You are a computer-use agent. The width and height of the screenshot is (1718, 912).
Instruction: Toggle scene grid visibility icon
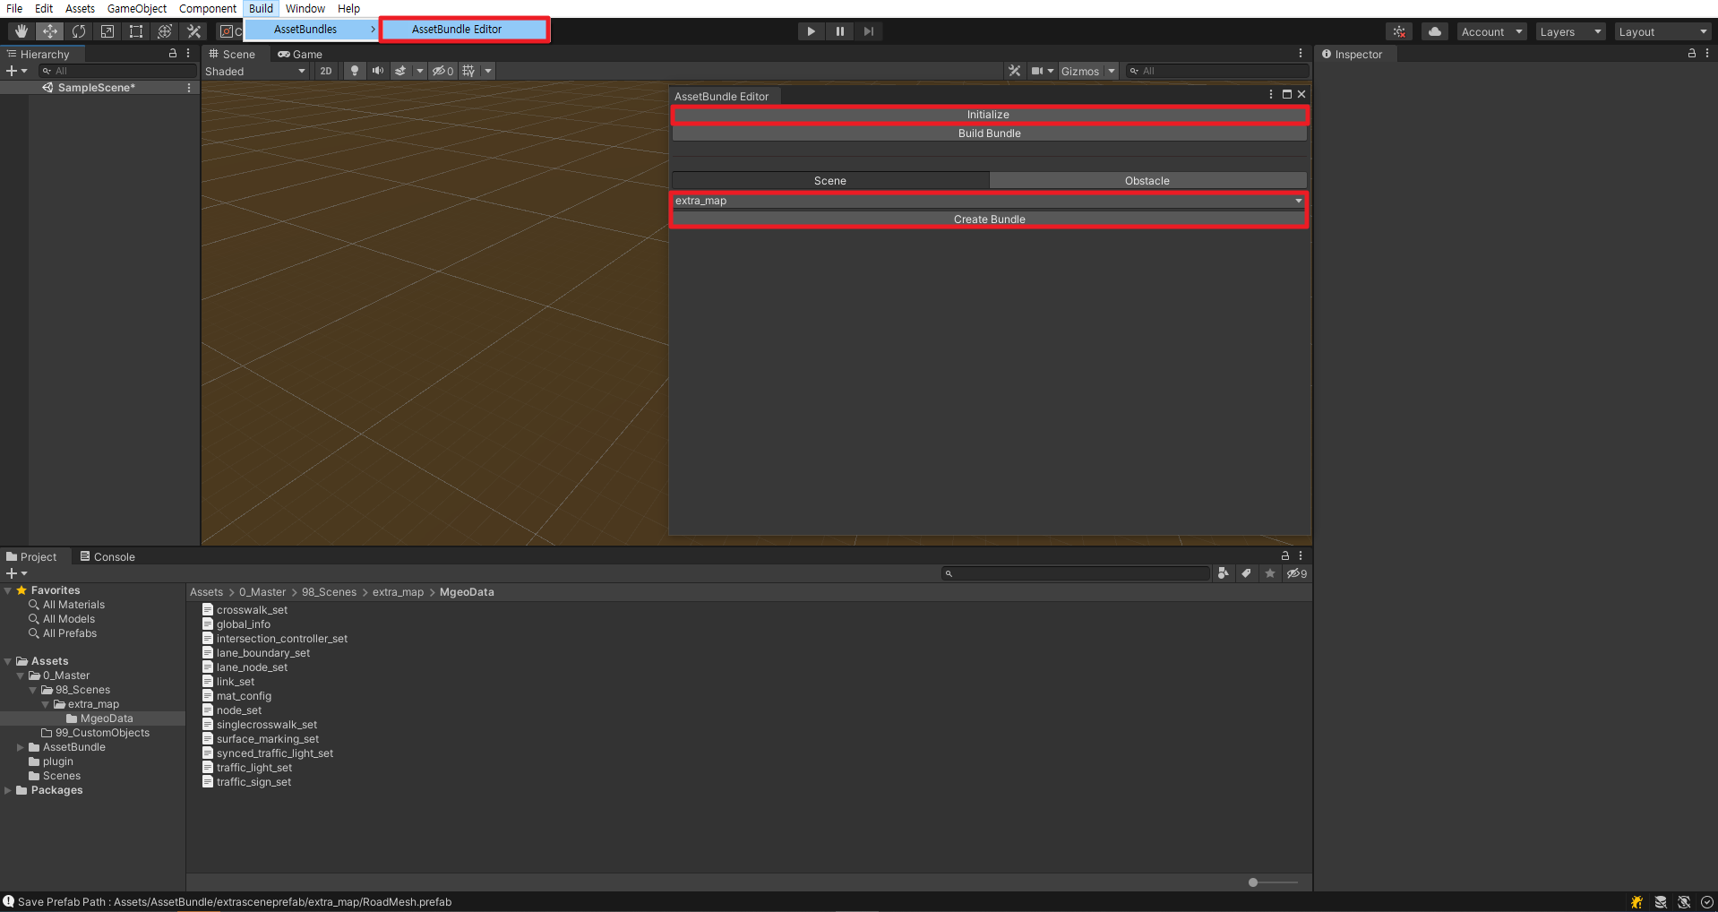coord(468,71)
